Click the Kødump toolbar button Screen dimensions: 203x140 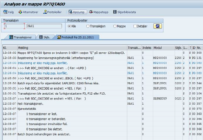click(x=78, y=12)
